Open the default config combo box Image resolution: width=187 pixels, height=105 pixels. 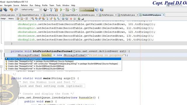coord(31,10)
